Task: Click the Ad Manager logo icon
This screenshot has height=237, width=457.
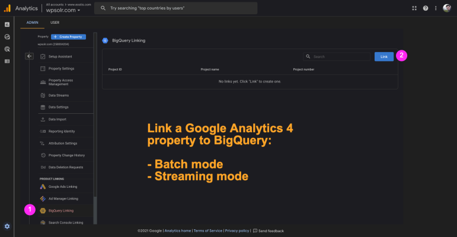Action: tap(43, 199)
